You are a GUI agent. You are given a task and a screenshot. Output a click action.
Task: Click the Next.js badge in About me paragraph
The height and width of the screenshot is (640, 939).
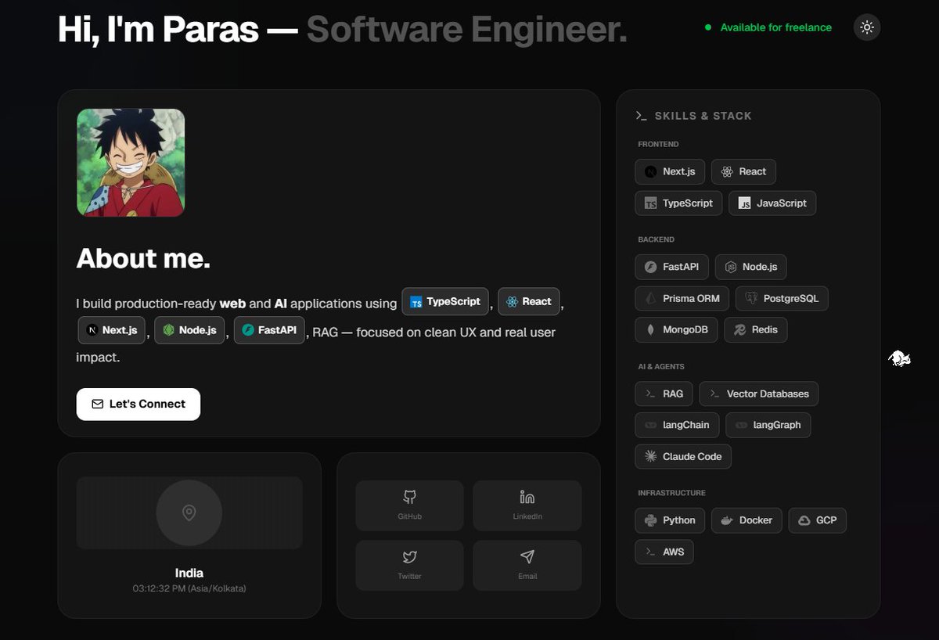click(x=112, y=330)
